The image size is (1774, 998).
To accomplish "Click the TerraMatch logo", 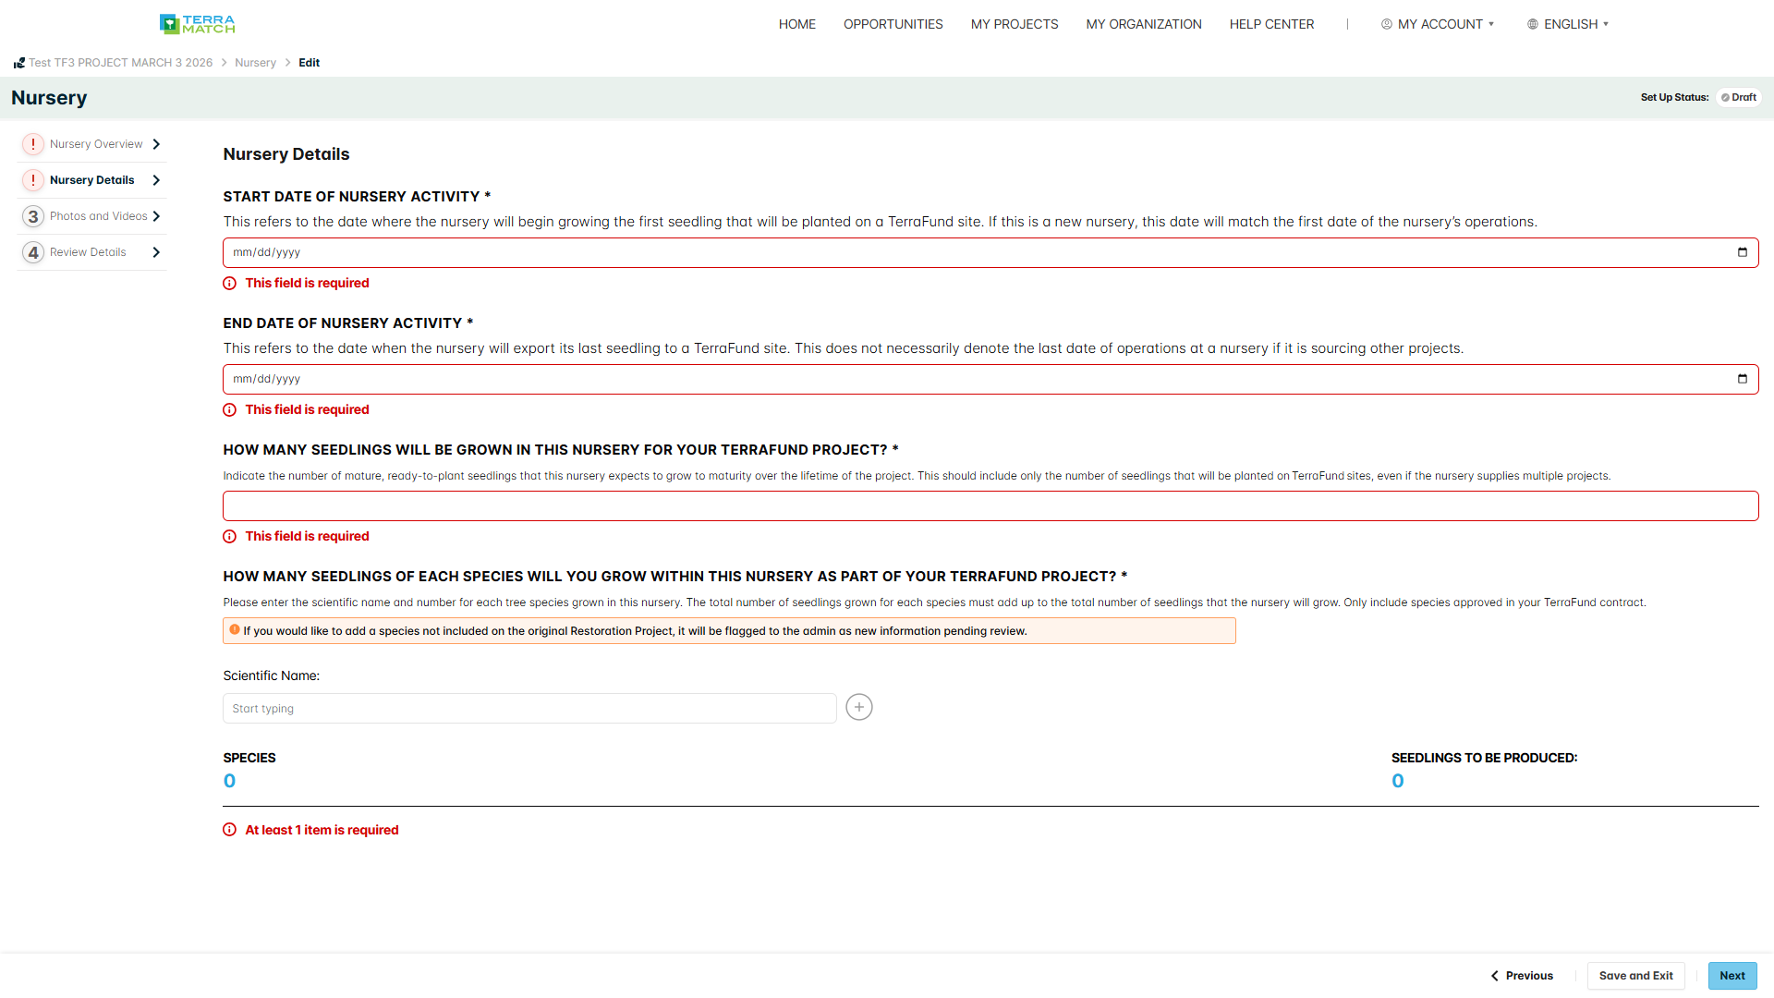I will 197,24.
